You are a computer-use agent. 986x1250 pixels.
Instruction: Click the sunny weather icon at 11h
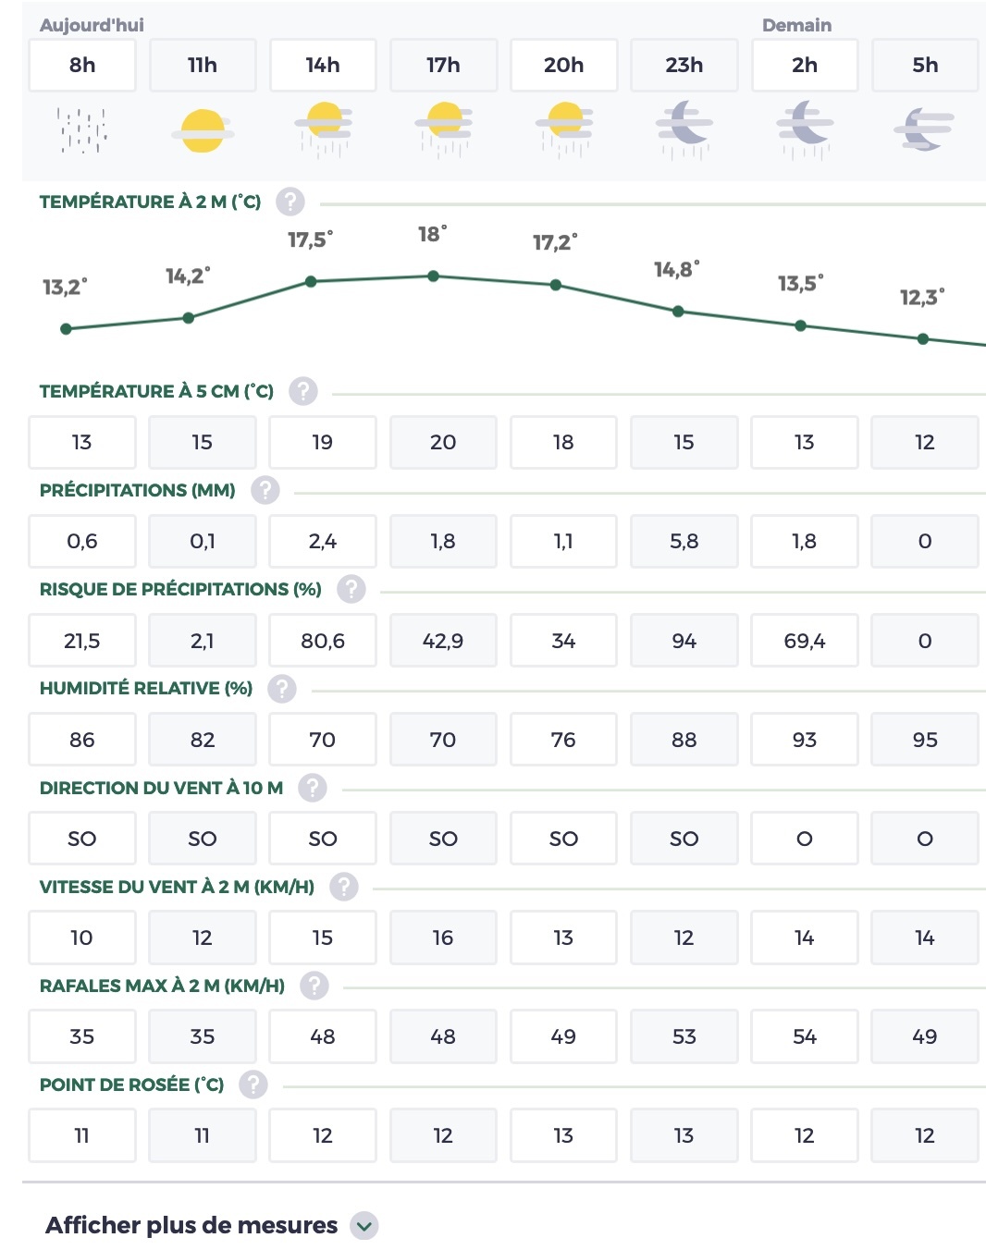(x=203, y=130)
